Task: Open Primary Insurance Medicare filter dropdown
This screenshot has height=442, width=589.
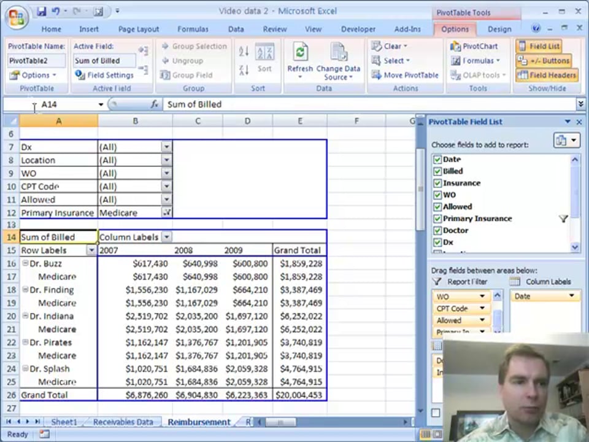Action: tap(166, 213)
